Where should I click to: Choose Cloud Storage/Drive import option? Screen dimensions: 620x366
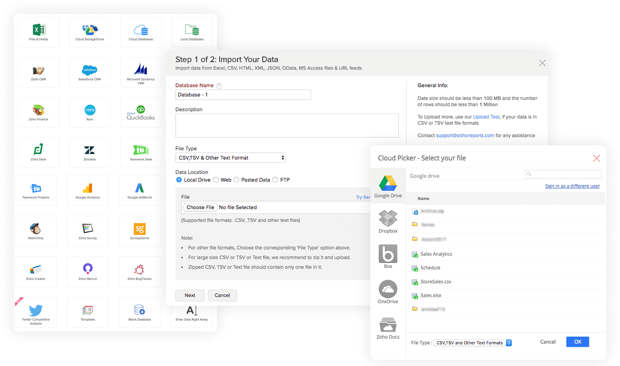point(90,32)
